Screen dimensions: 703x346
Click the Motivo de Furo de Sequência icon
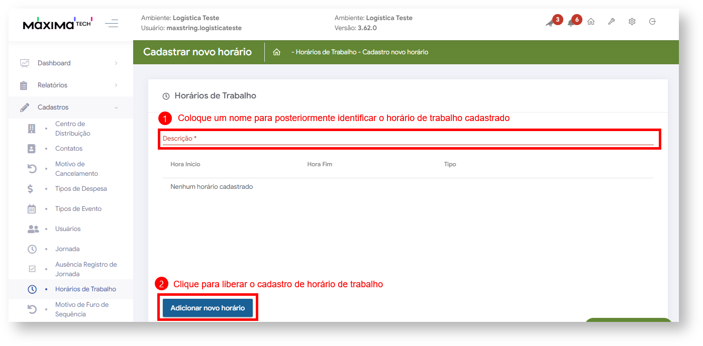coord(32,309)
